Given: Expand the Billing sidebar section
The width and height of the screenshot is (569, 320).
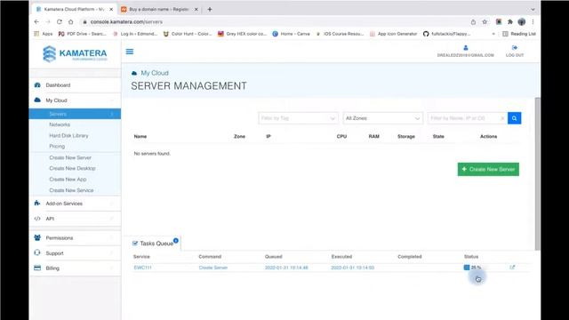Looking at the screenshot, I should 75,268.
